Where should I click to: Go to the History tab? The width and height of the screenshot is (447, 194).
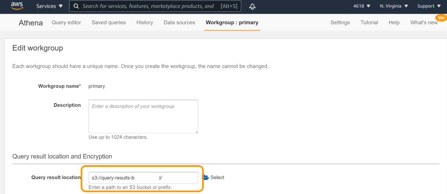point(145,22)
